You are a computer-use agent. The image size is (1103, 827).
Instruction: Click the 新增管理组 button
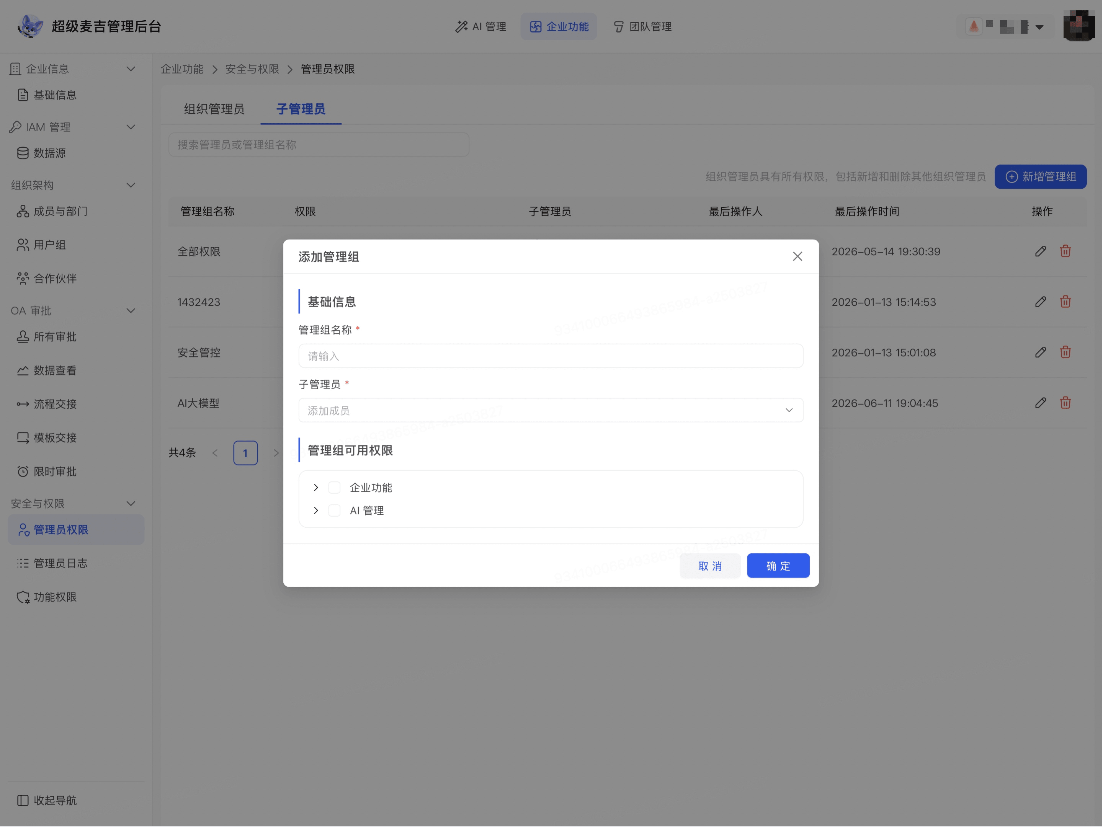coord(1040,177)
